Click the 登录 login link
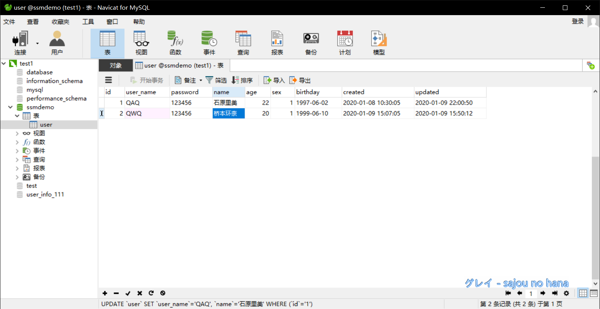600x309 pixels. coord(578,21)
